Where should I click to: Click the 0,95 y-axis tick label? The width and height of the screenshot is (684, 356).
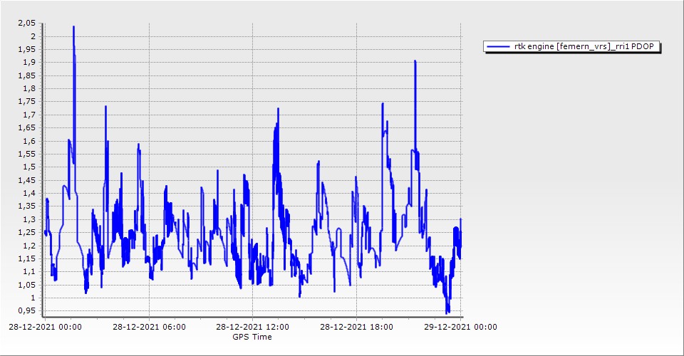[27, 310]
